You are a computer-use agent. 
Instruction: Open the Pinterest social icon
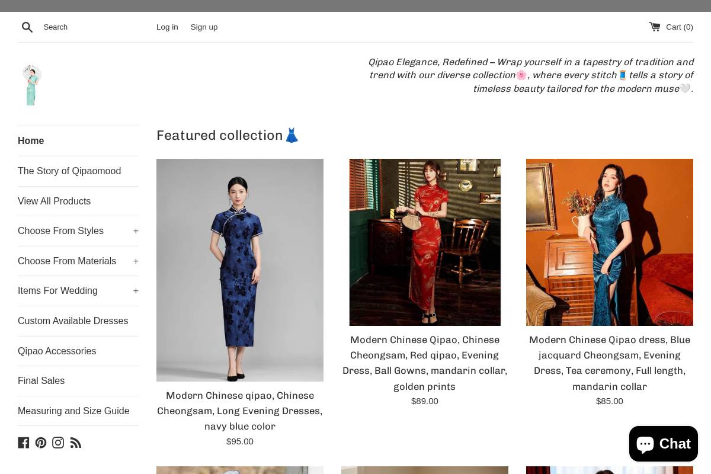pos(41,442)
